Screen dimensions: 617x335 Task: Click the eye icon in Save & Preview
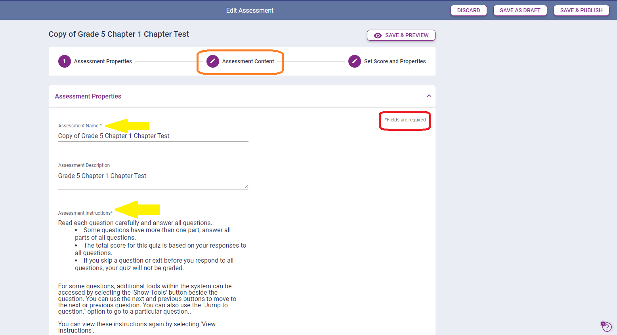[378, 36]
